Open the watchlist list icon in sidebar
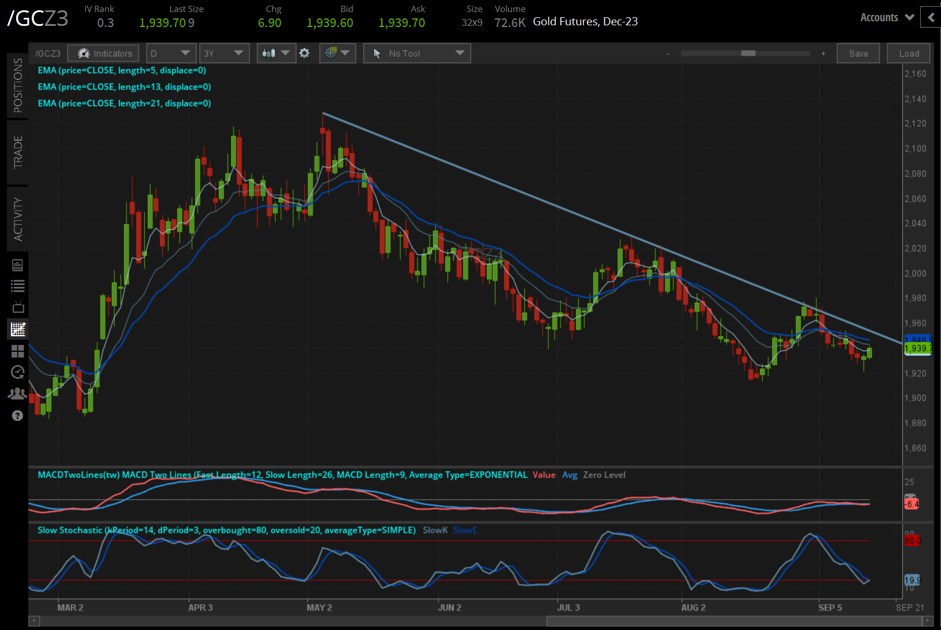941x630 pixels. click(x=18, y=286)
